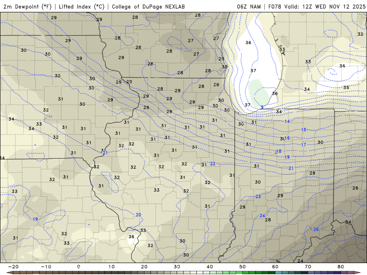The image size is (367, 275).
Task: Click the 50 label on the color scale
Action: (243, 267)
